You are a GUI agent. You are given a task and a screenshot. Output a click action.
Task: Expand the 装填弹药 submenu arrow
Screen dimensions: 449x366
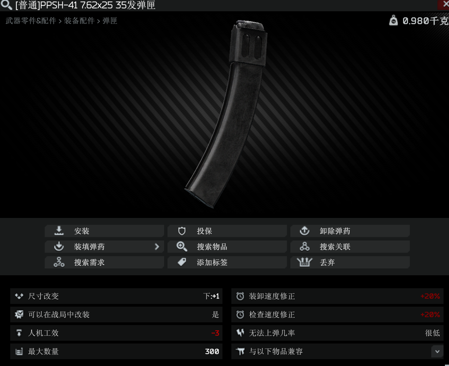pyautogui.click(x=157, y=247)
